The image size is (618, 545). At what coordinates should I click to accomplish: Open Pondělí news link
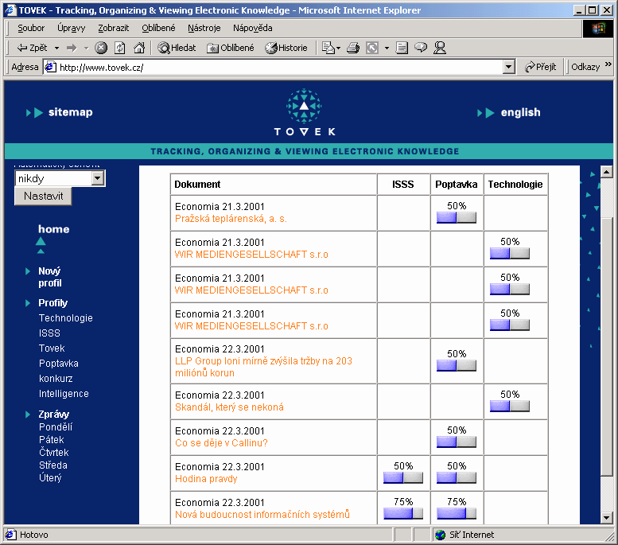coord(56,426)
